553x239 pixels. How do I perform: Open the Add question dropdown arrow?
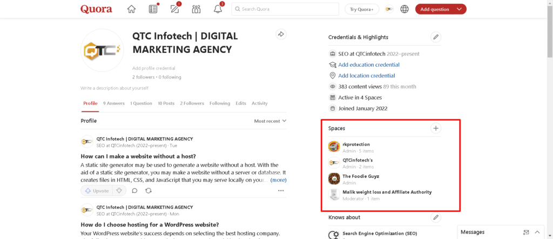click(x=458, y=9)
